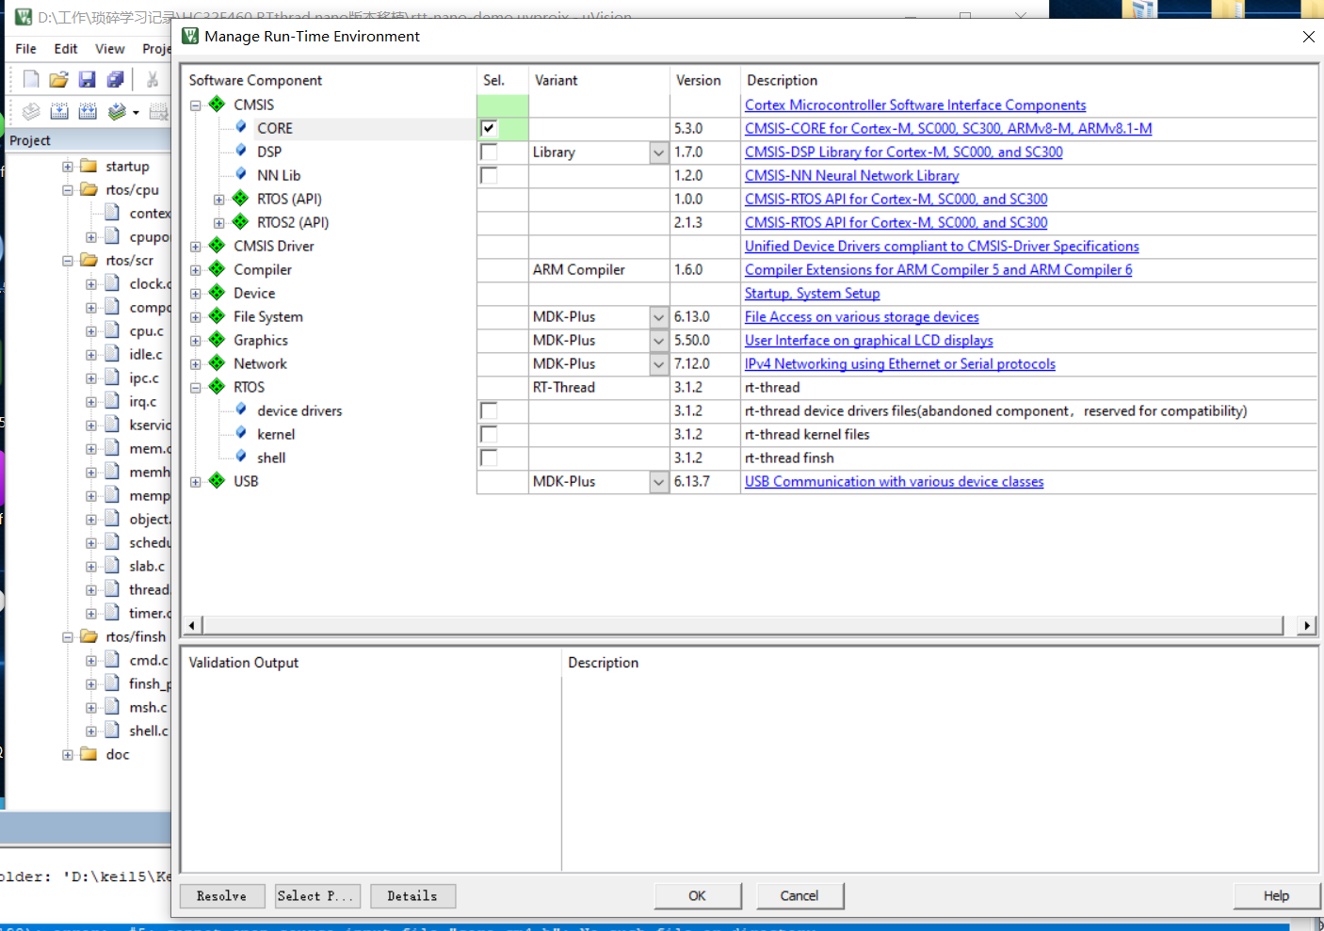Uncheck the CORE component checkbox
This screenshot has width=1324, height=931.
click(x=488, y=128)
